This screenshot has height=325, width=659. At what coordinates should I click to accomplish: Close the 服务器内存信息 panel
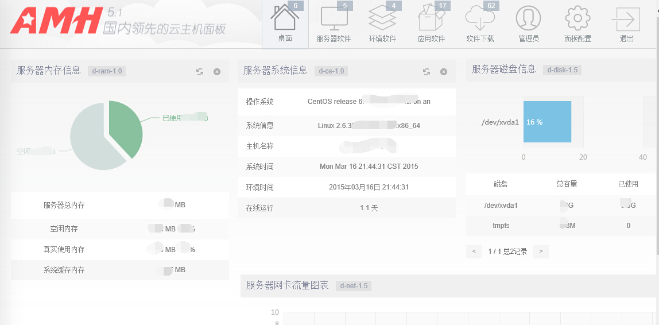[x=217, y=72]
